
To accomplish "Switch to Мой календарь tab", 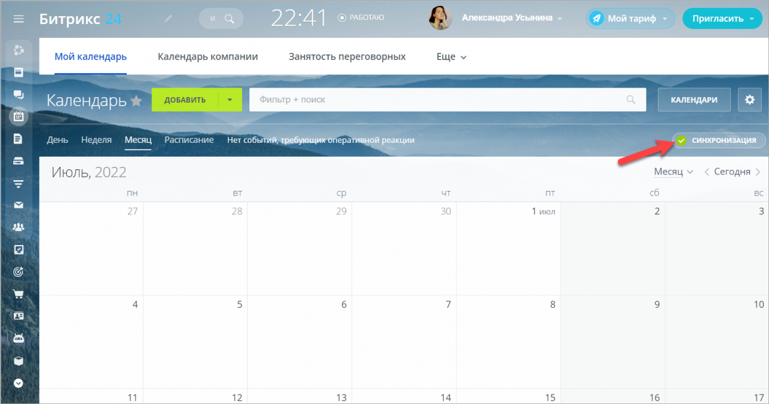I will (91, 56).
